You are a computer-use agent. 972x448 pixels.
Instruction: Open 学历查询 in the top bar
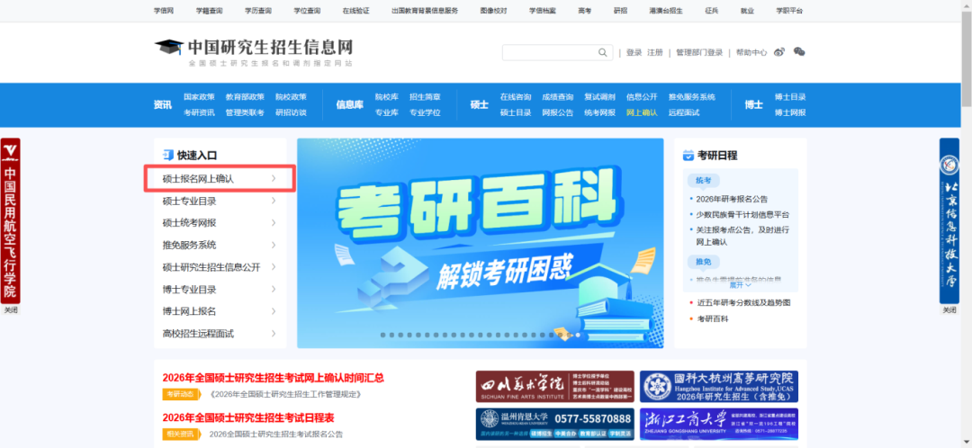[258, 11]
